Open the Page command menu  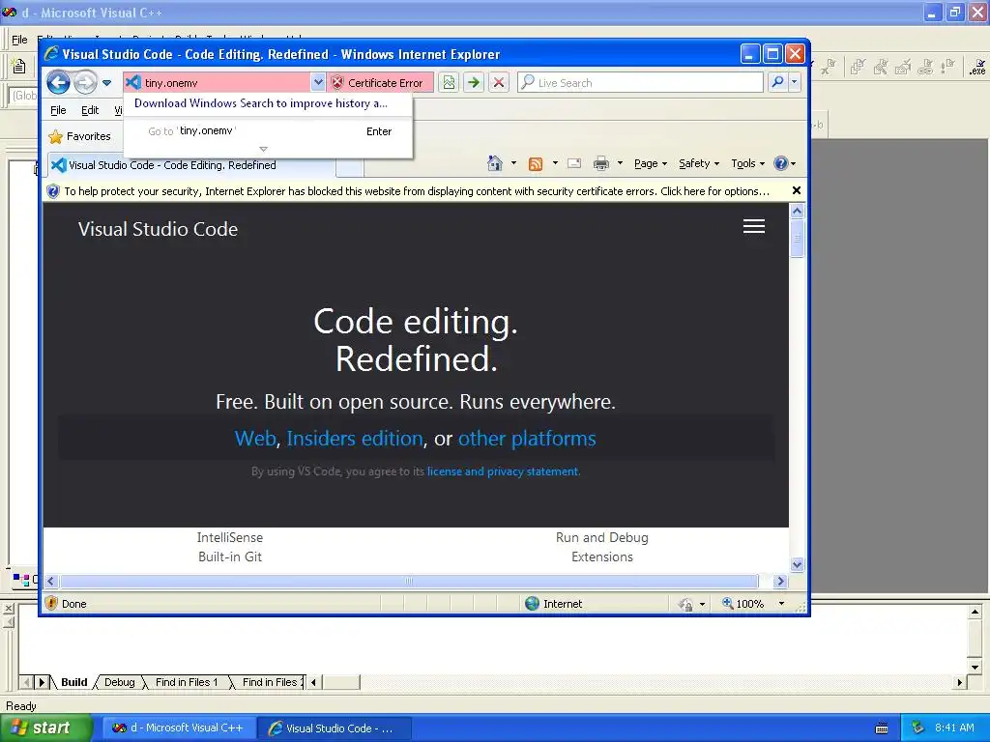click(651, 164)
